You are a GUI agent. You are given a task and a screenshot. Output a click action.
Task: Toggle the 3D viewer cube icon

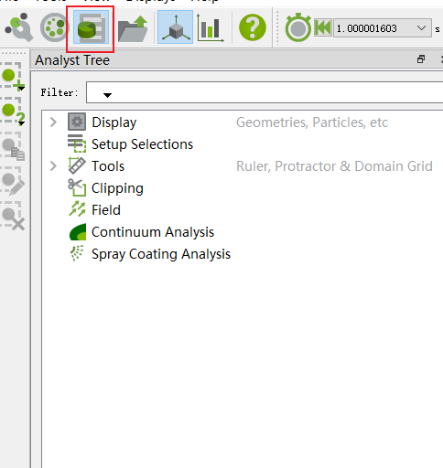(x=175, y=27)
